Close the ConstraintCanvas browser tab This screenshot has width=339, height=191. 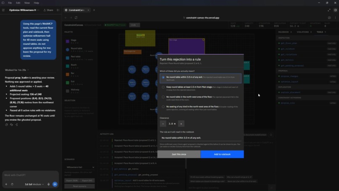88,10
